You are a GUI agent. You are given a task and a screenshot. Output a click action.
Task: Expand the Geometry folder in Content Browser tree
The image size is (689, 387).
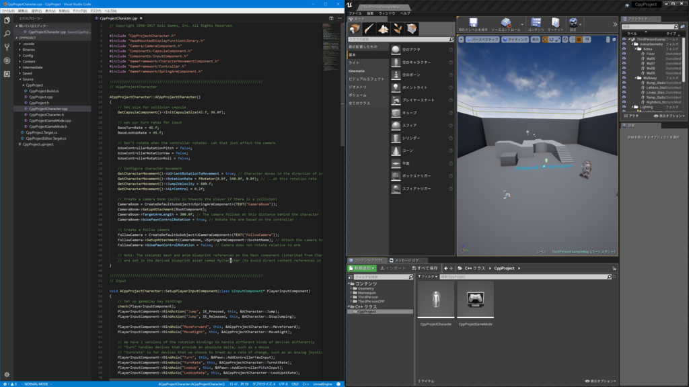point(351,289)
